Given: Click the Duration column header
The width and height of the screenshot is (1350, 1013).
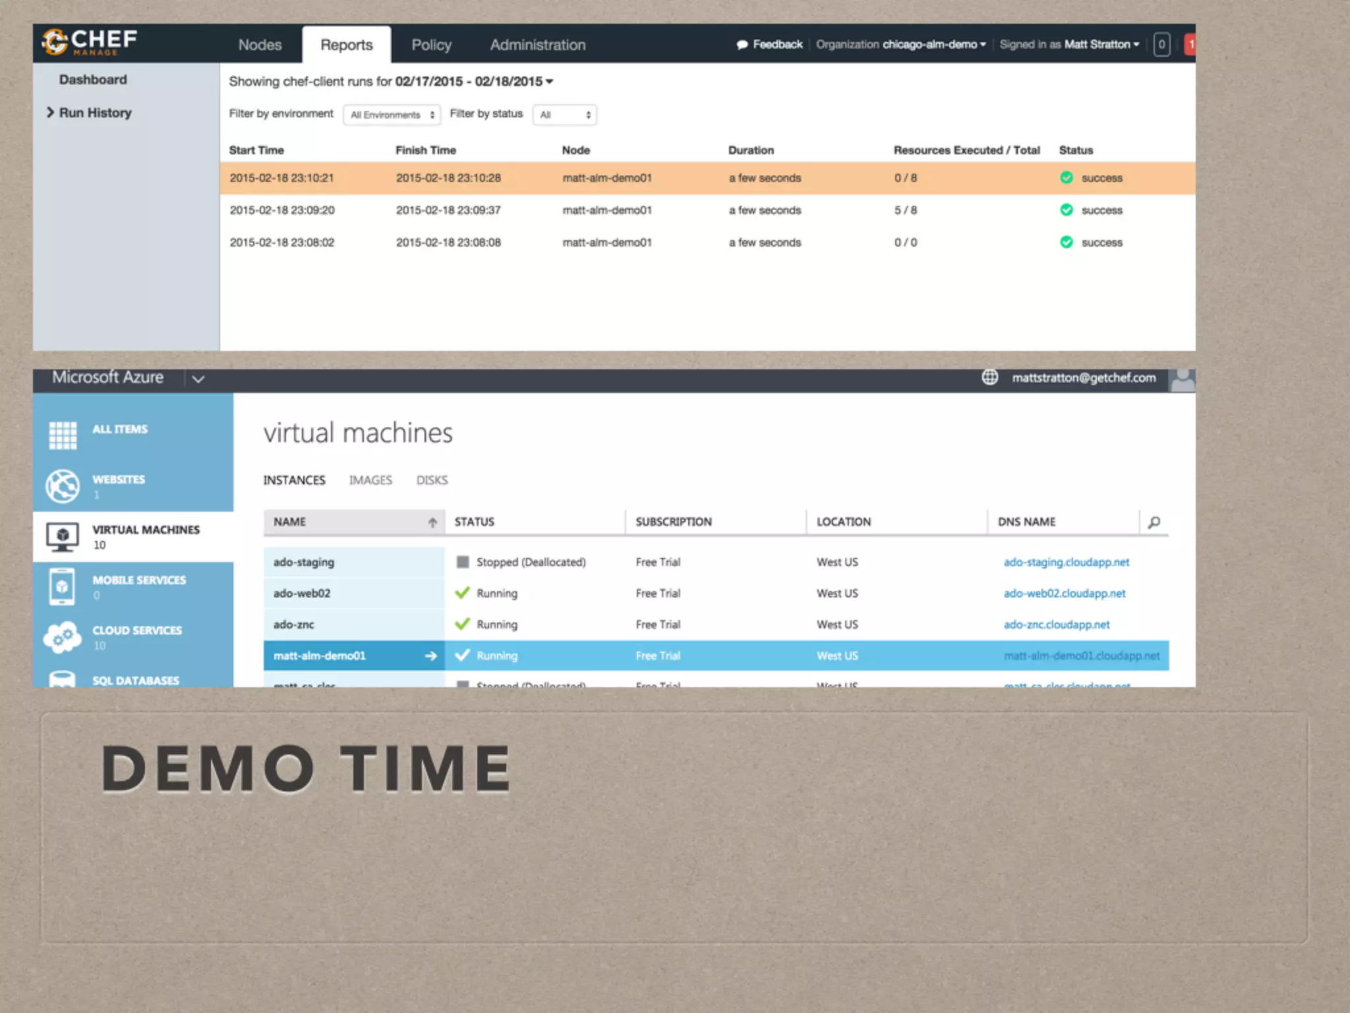Looking at the screenshot, I should coord(751,150).
